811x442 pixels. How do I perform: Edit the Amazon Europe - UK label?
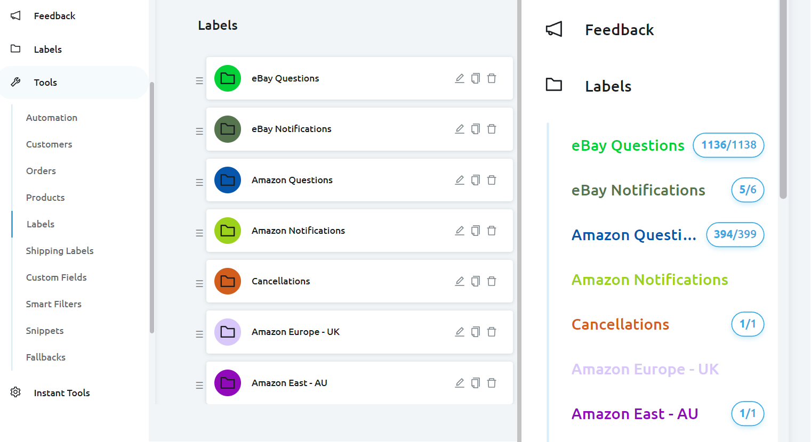pyautogui.click(x=460, y=332)
